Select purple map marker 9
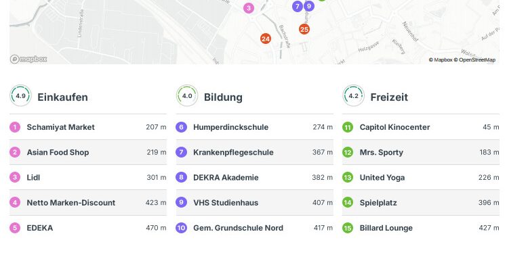The height and width of the screenshot is (261, 507). pos(309,6)
